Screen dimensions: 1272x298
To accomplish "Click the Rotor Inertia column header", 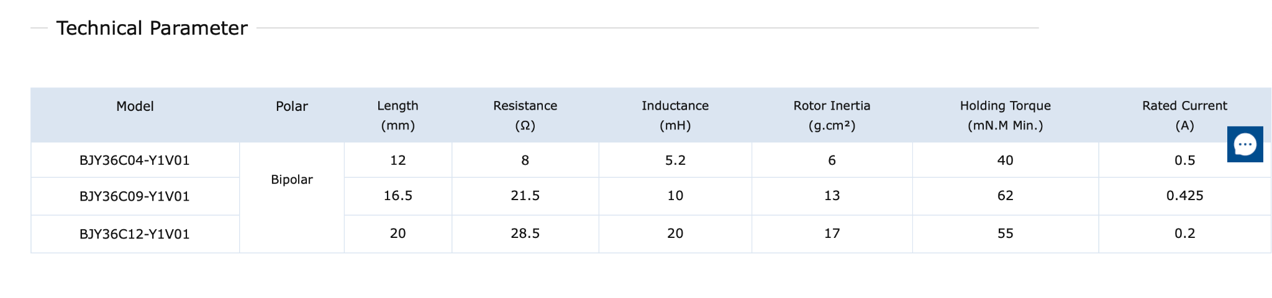I will [832, 115].
